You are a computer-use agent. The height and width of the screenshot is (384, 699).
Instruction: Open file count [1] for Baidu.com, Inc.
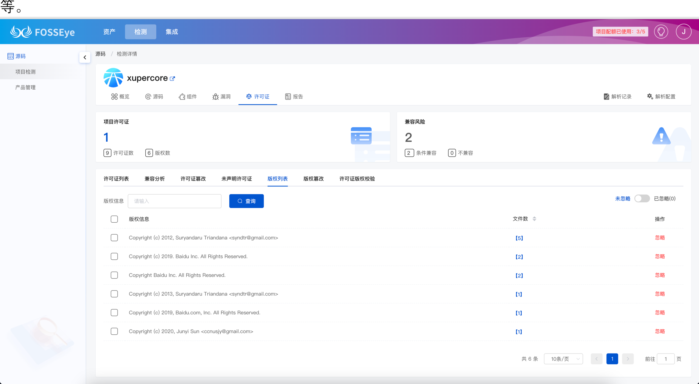(519, 313)
